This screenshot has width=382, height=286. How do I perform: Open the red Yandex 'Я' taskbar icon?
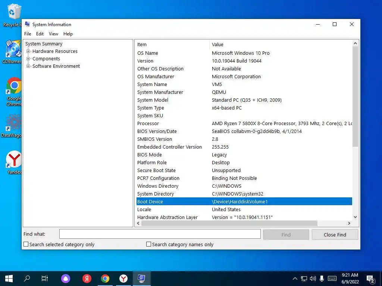point(87,279)
